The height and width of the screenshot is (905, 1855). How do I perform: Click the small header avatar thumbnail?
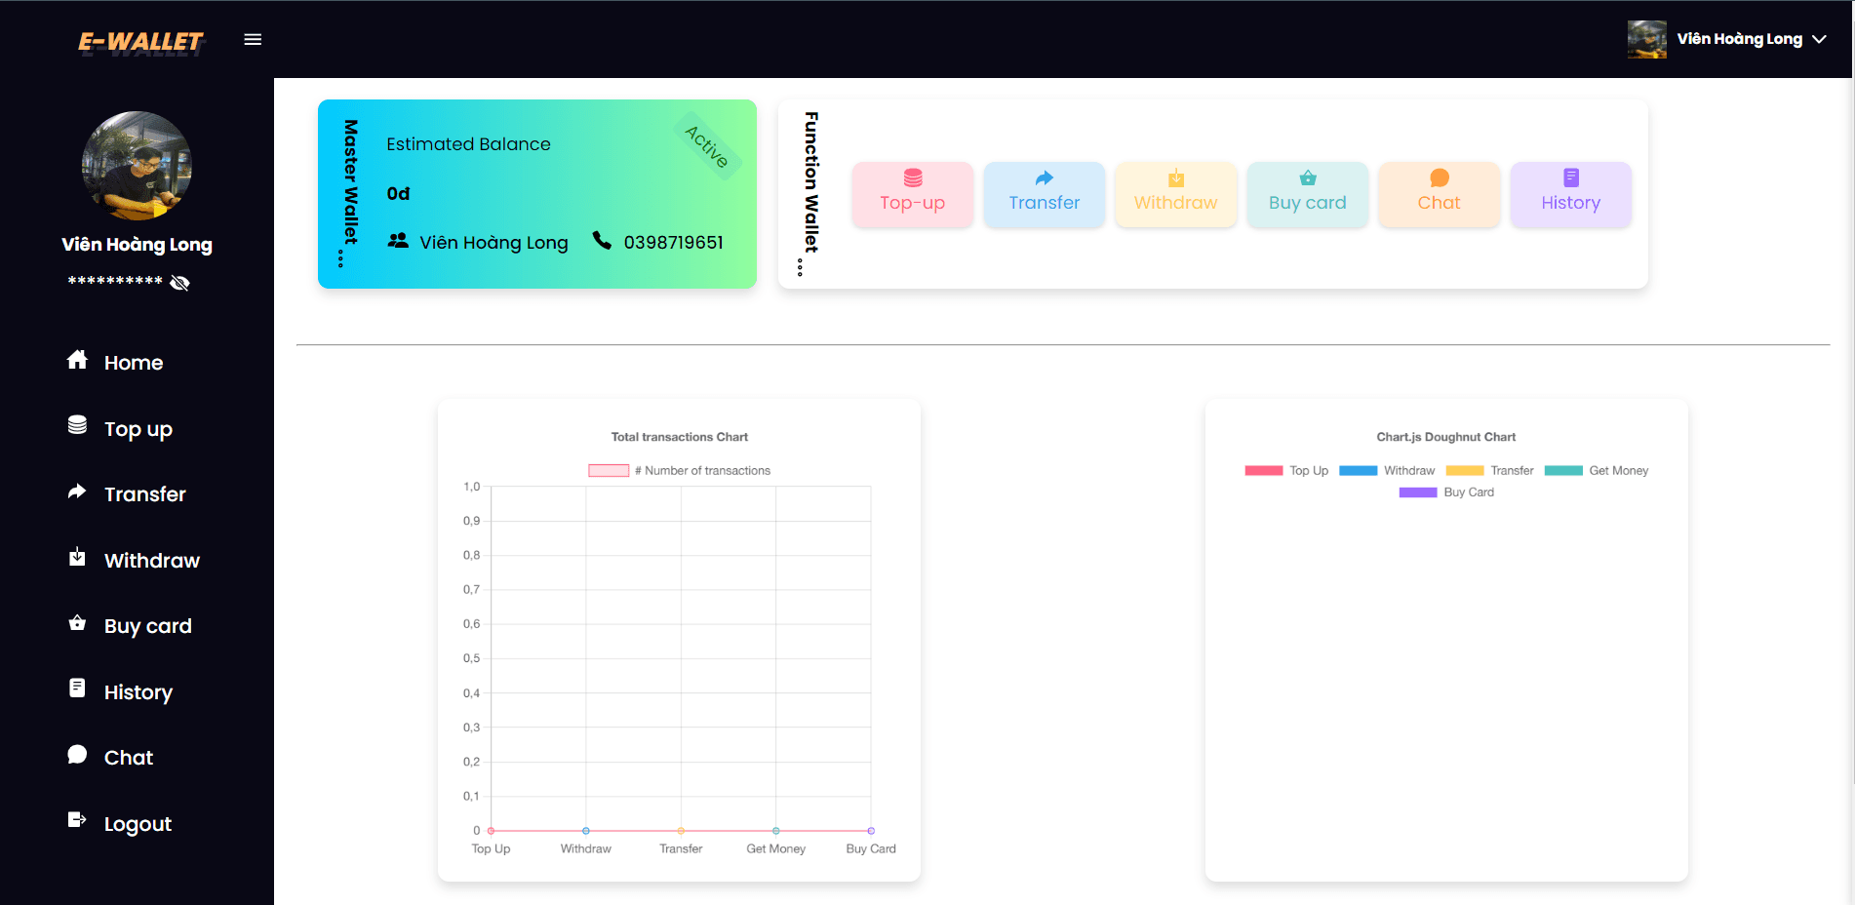[1646, 39]
